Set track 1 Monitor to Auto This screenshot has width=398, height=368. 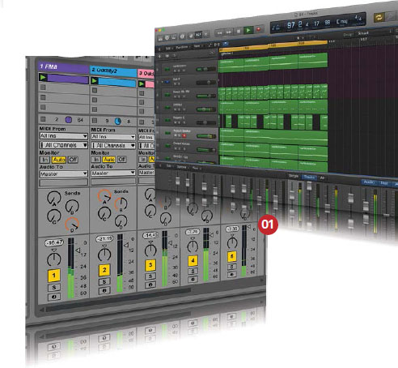coord(59,160)
